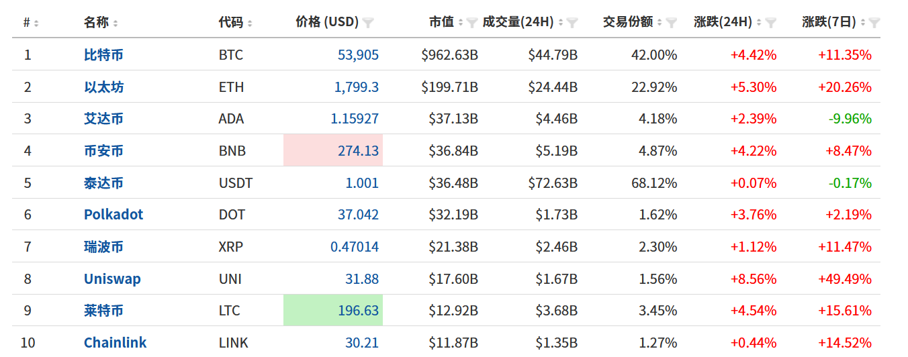Open the 以太坊 coin link
908x357 pixels.
click(103, 87)
